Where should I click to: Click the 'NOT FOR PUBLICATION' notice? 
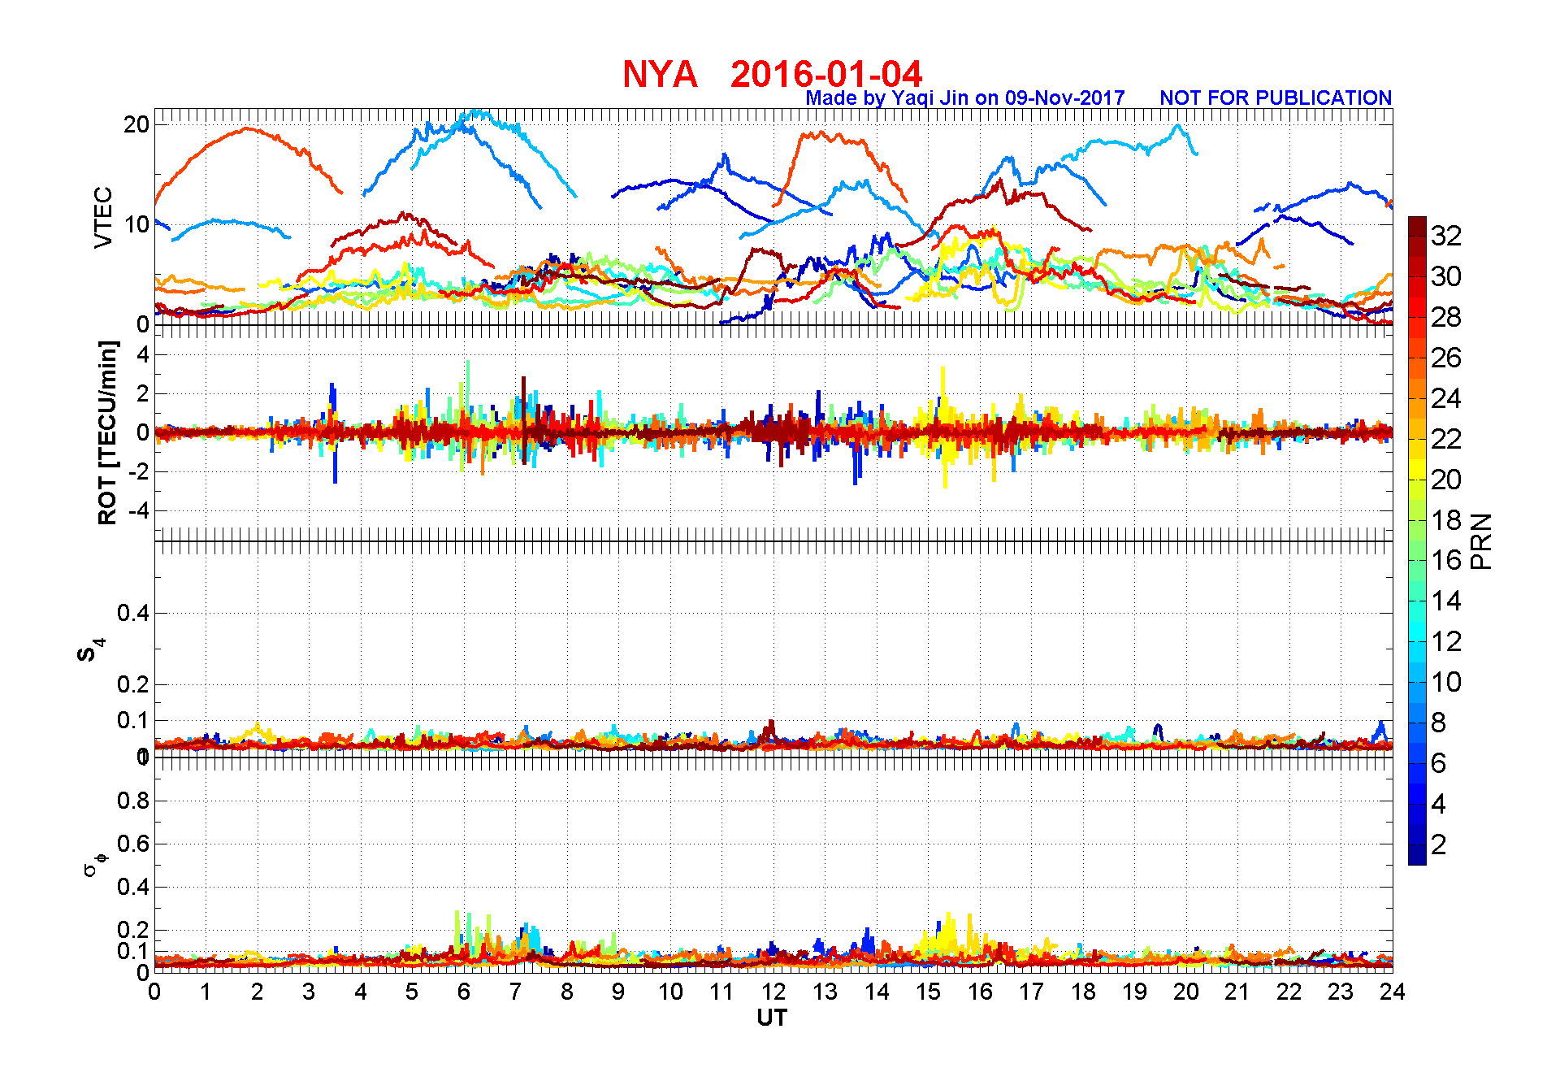pos(1276,98)
